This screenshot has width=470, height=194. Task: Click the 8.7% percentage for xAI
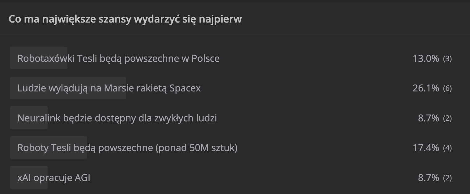pyautogui.click(x=428, y=178)
